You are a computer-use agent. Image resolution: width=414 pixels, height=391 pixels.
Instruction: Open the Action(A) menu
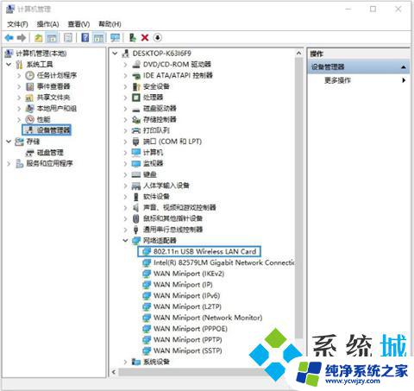pyautogui.click(x=47, y=24)
